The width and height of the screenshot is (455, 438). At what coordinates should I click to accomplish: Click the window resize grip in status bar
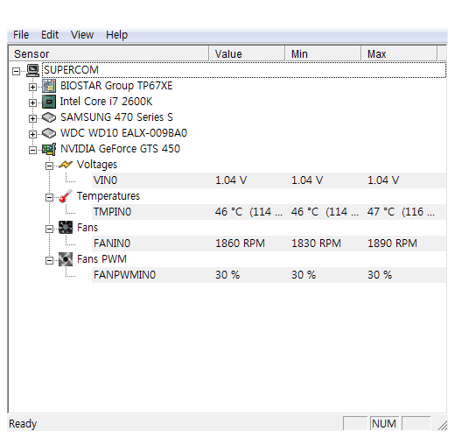click(442, 425)
